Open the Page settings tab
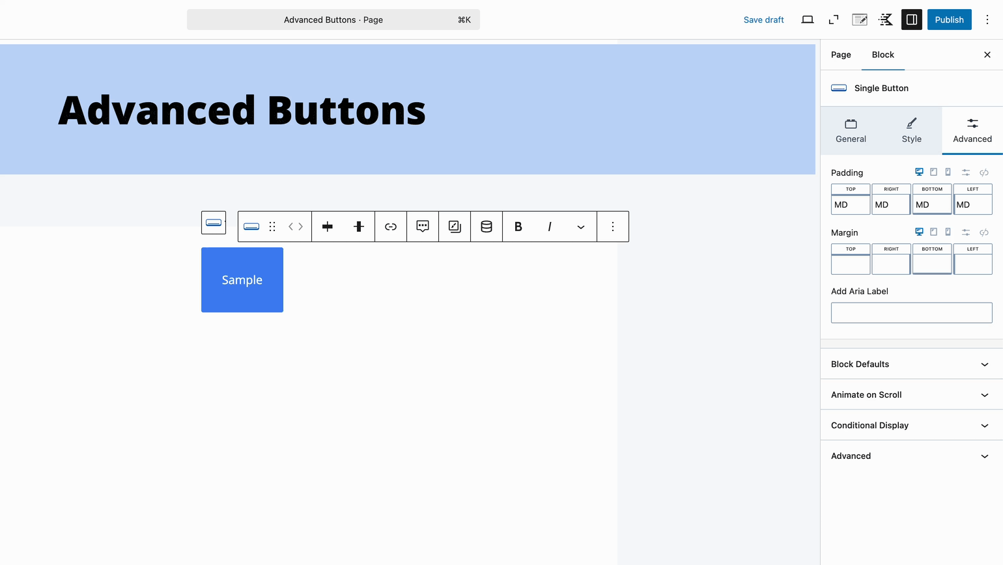The width and height of the screenshot is (1003, 565). (840, 55)
